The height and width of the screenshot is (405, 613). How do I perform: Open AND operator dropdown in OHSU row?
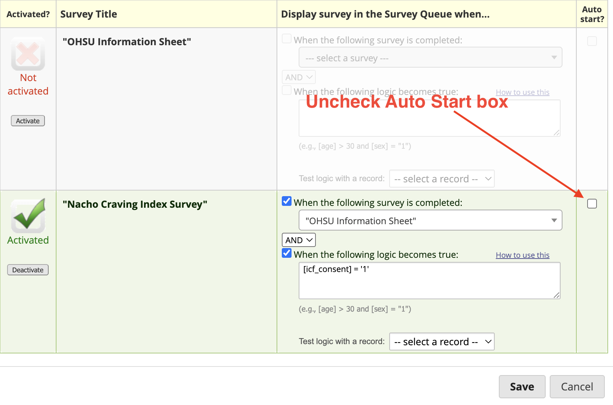299,77
